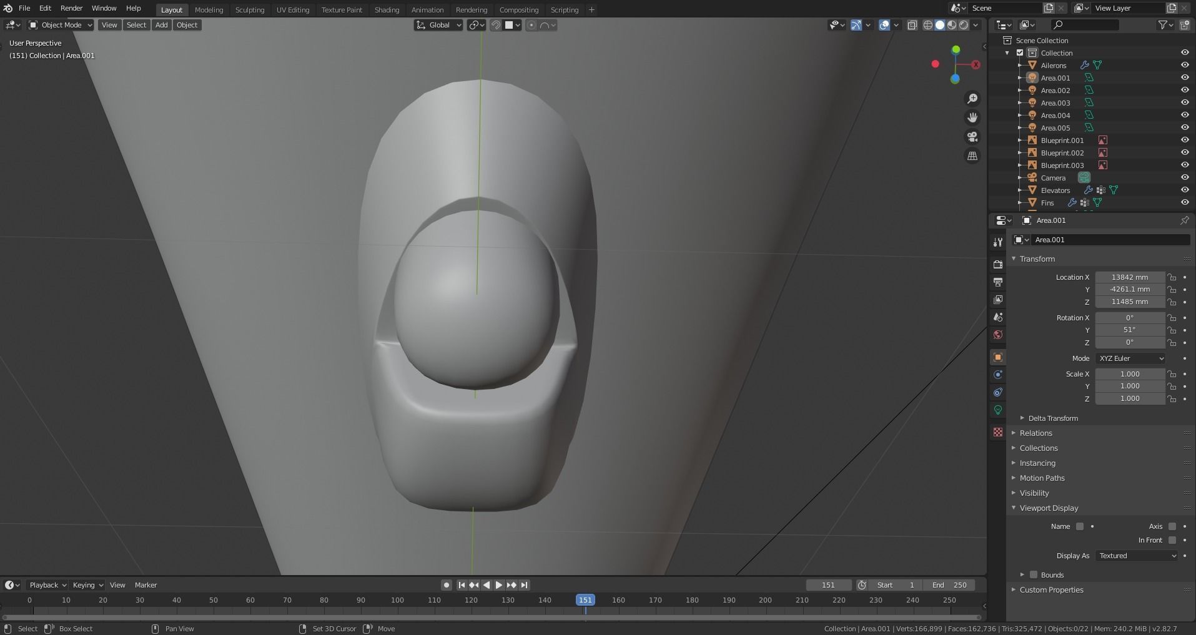Open Tool properties tab icon
Screen dimensions: 1196x635
(x=998, y=242)
